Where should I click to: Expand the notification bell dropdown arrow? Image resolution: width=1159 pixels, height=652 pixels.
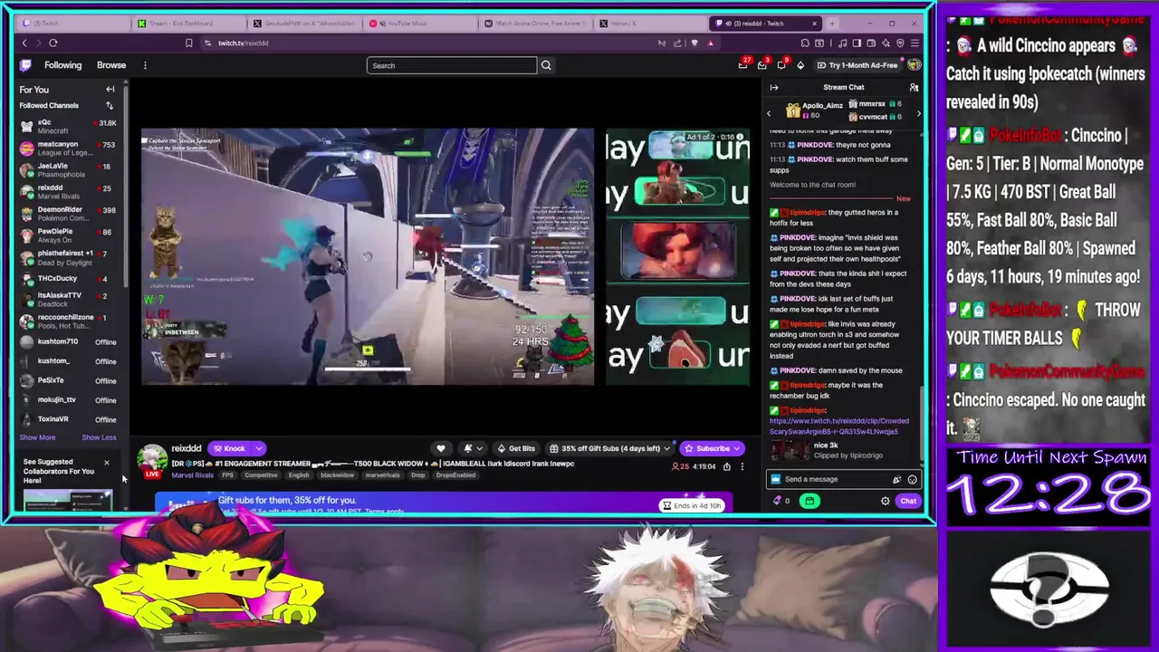pos(479,448)
